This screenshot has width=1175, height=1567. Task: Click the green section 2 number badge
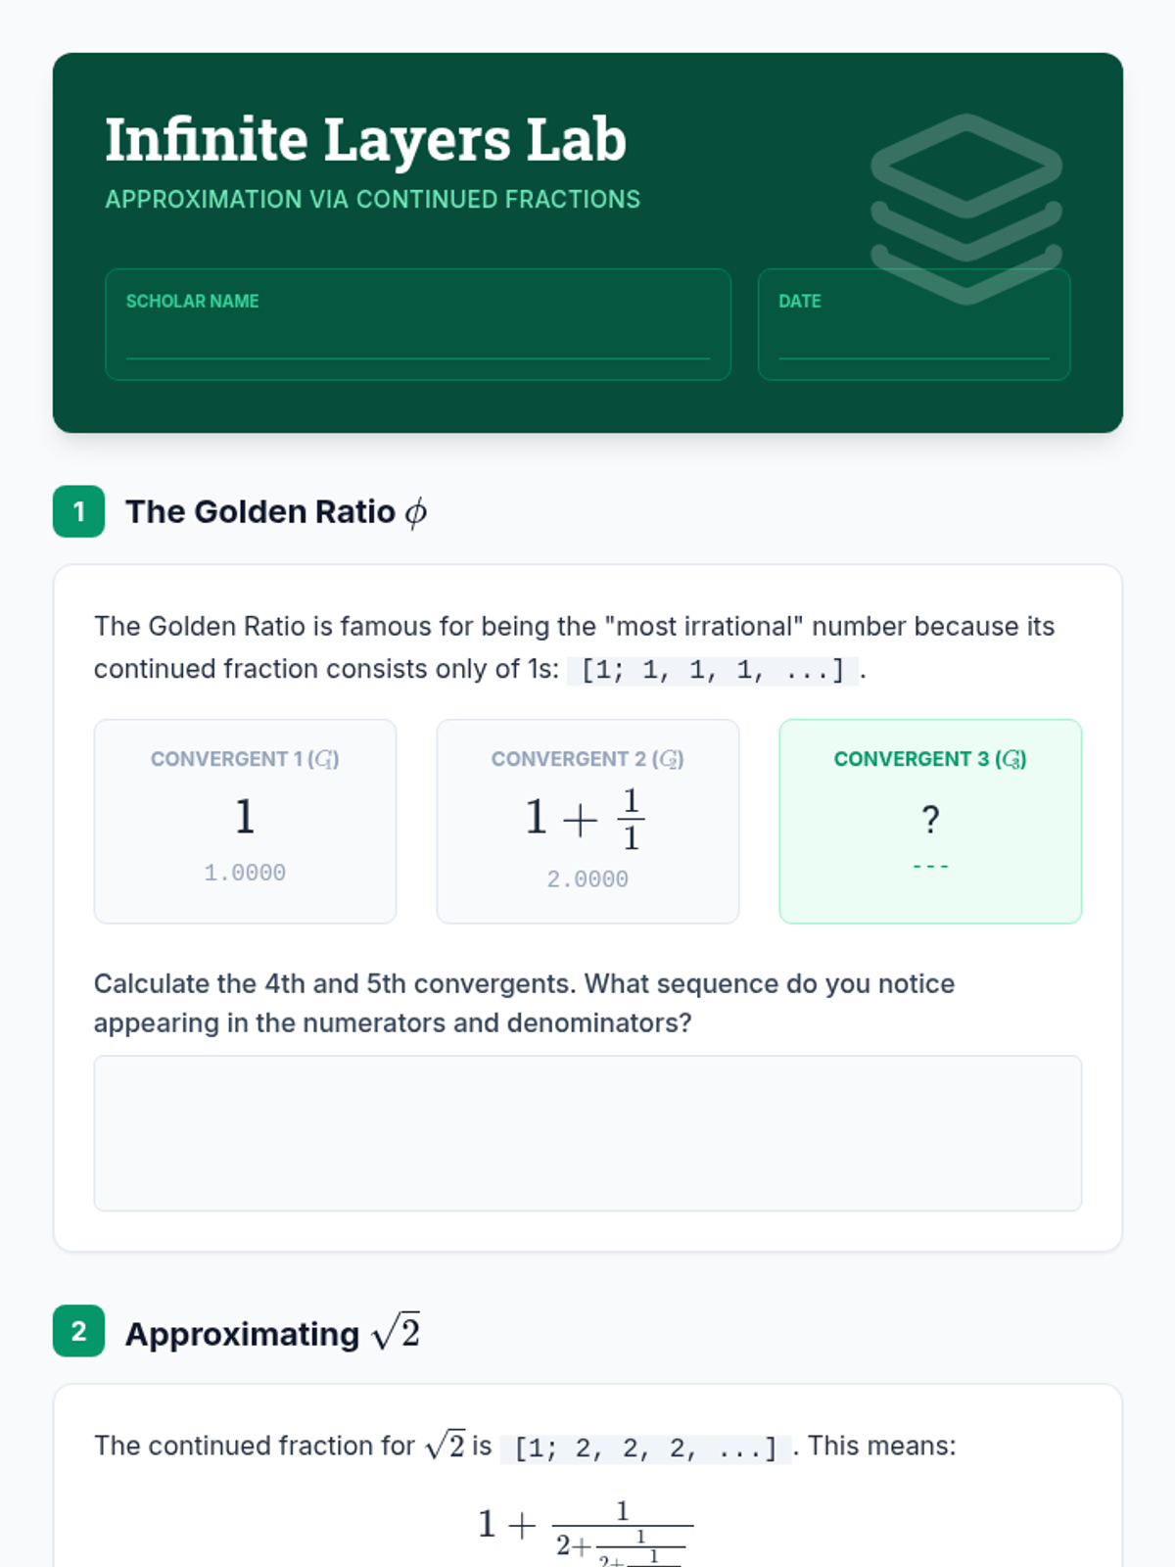point(78,1331)
